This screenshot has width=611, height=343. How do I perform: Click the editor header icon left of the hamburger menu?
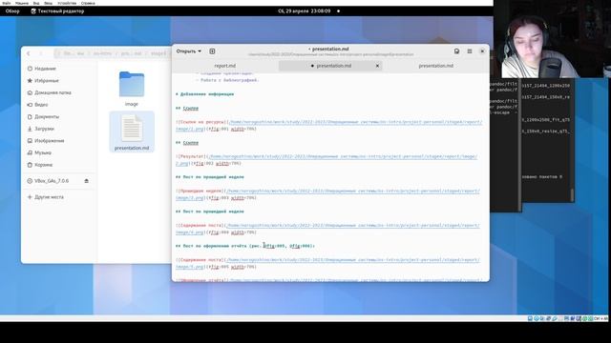(x=456, y=51)
